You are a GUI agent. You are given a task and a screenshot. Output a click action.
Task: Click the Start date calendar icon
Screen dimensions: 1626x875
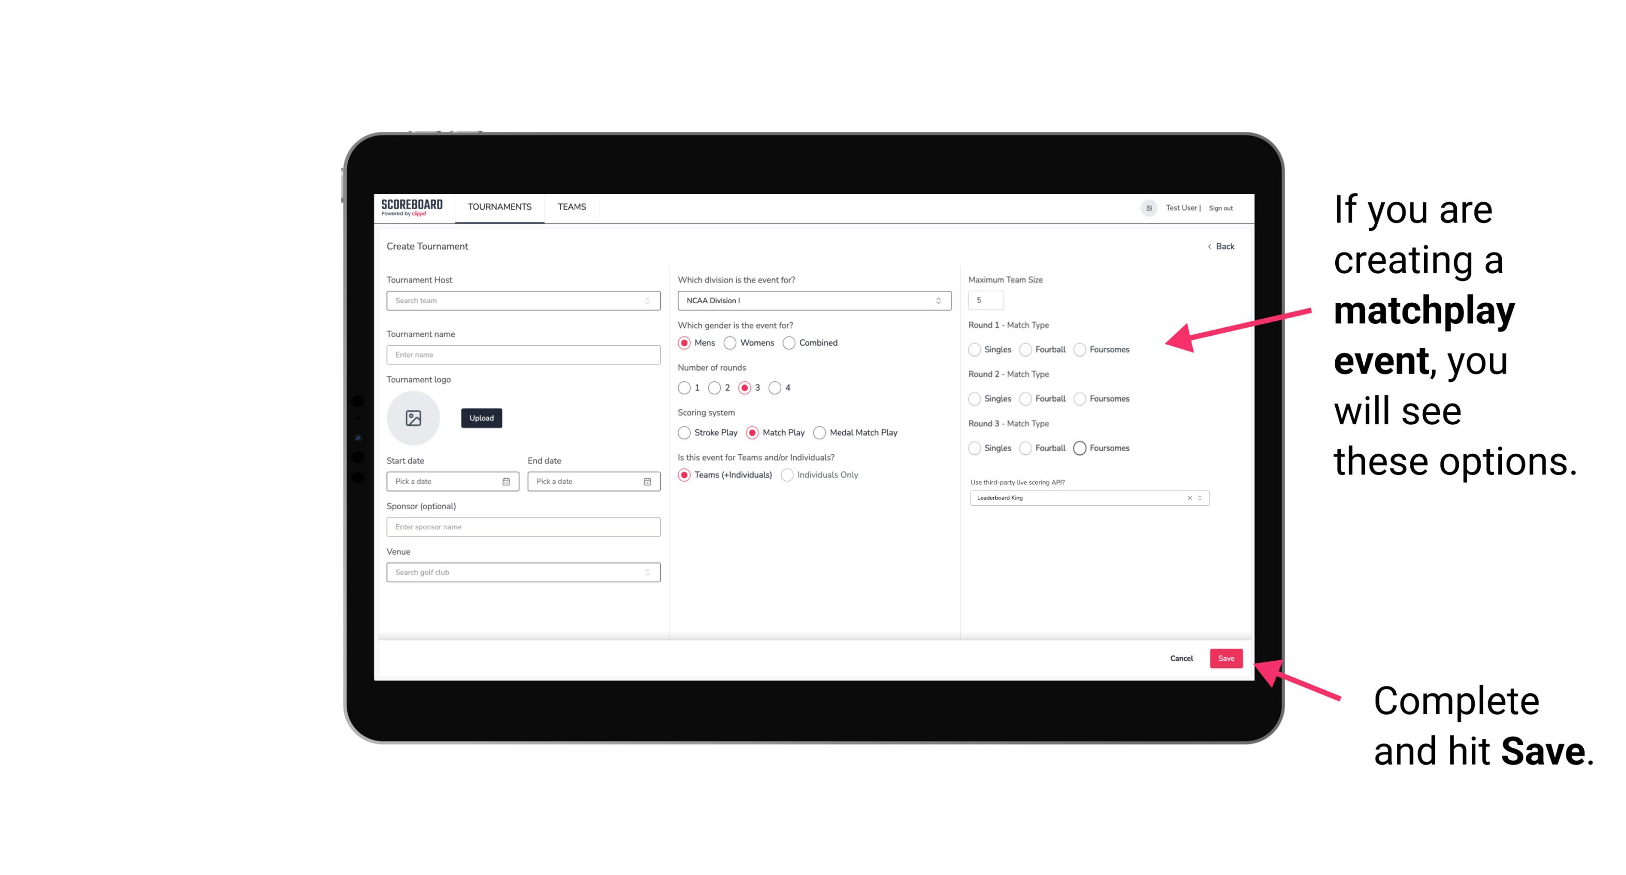coord(506,481)
